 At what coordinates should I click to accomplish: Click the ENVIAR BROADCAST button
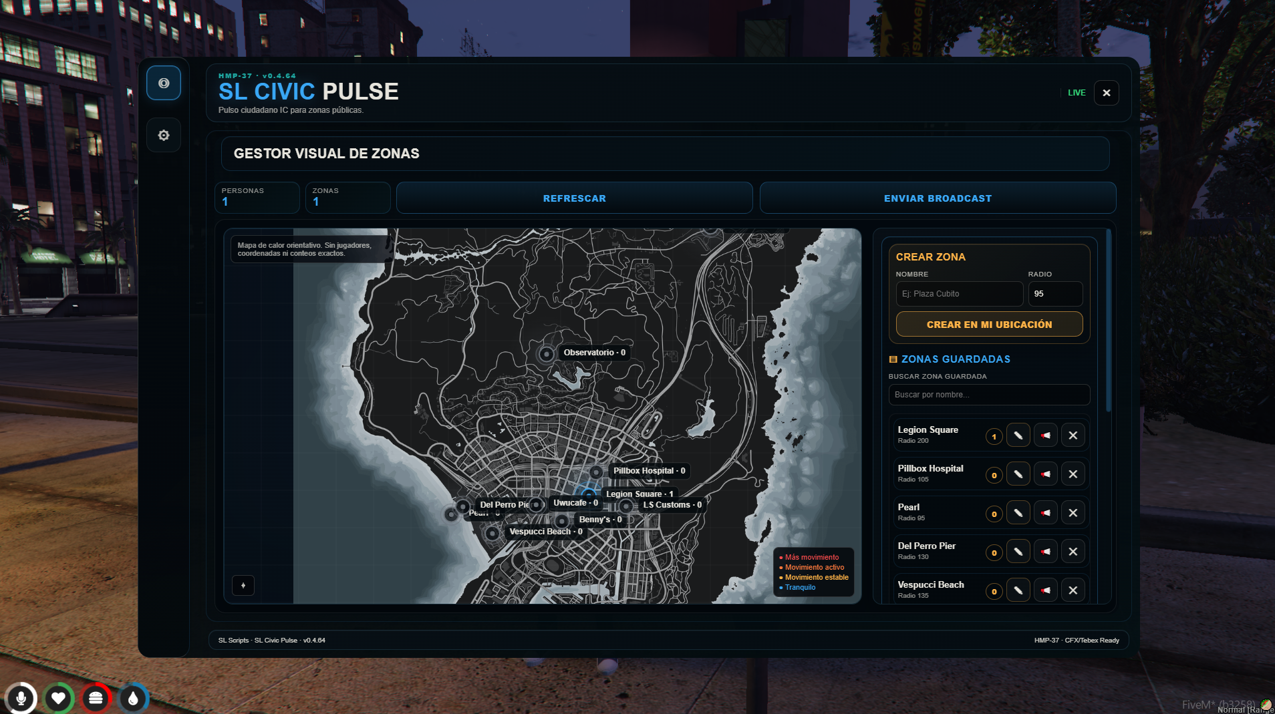pos(938,198)
